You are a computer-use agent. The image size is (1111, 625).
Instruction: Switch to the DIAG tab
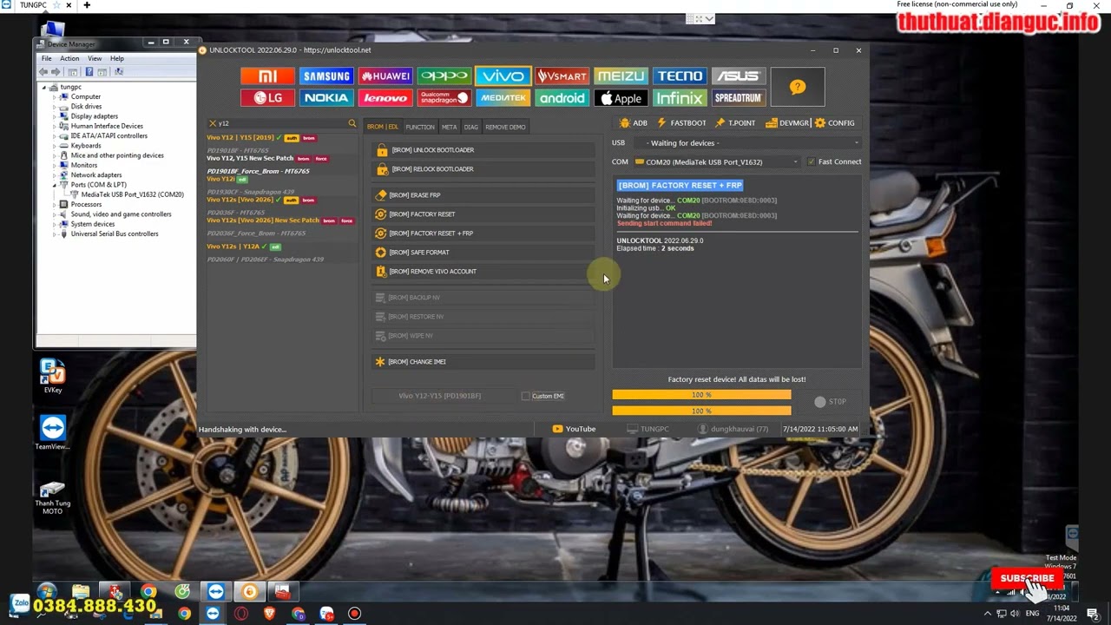(x=470, y=127)
